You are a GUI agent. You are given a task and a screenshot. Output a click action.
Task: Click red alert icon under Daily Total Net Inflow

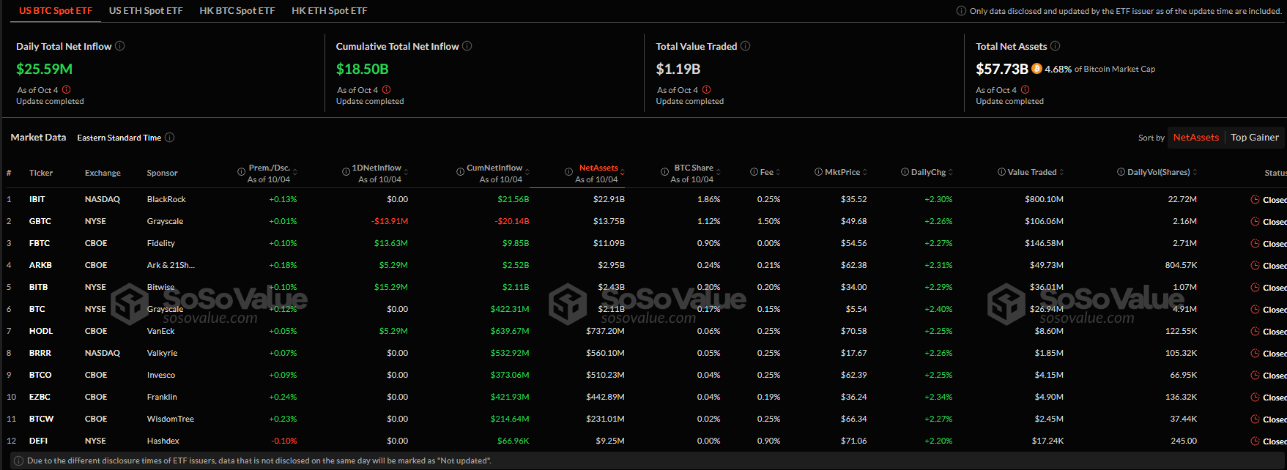[x=67, y=90]
